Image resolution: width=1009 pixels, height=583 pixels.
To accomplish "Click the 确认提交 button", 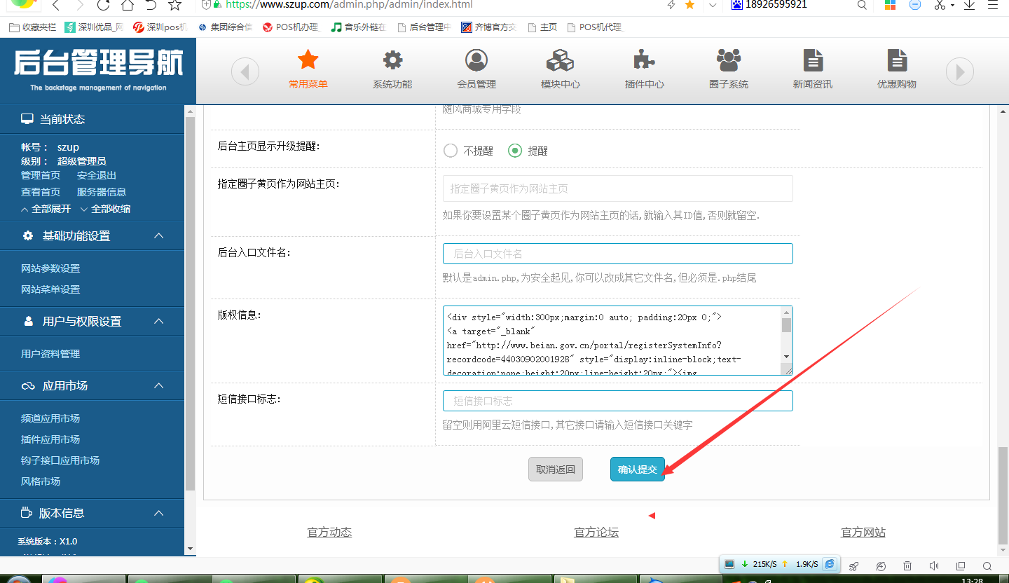I will pyautogui.click(x=637, y=469).
